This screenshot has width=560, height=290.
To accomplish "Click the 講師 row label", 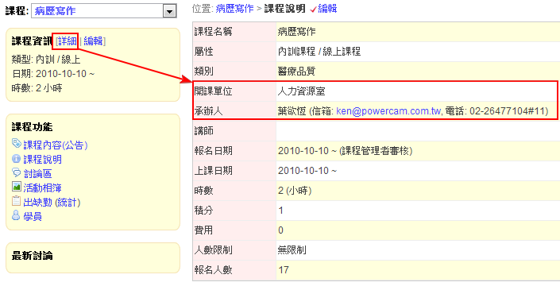I will coord(204,131).
